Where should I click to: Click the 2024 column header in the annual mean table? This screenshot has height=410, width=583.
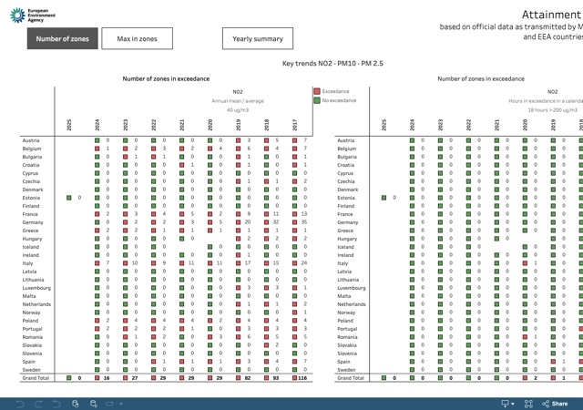97,125
